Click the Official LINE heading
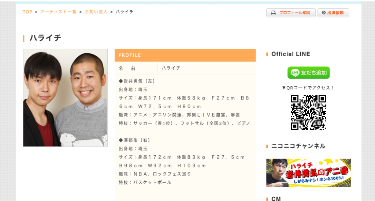The width and height of the screenshot is (375, 201). coord(291,54)
